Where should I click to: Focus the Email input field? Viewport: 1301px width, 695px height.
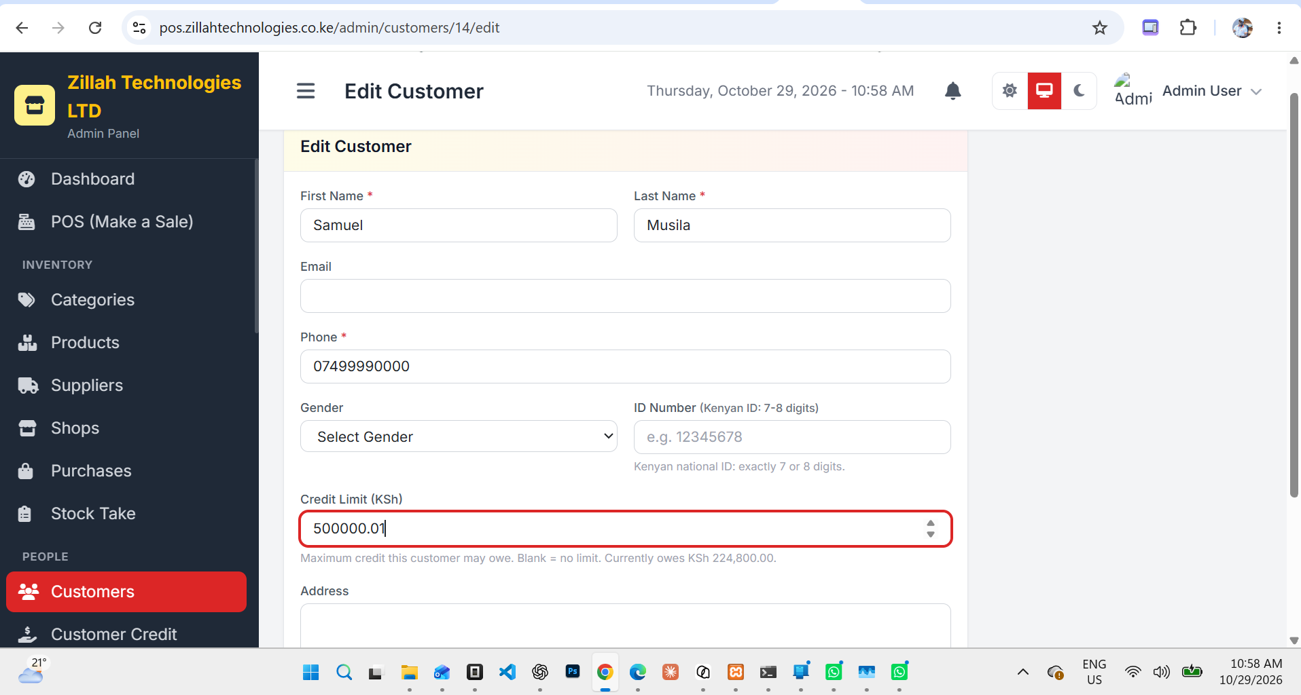[626, 296]
